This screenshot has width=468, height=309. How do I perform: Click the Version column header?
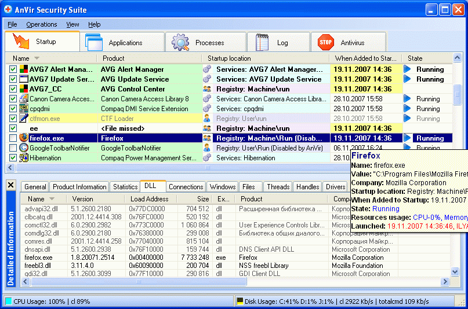(x=96, y=199)
